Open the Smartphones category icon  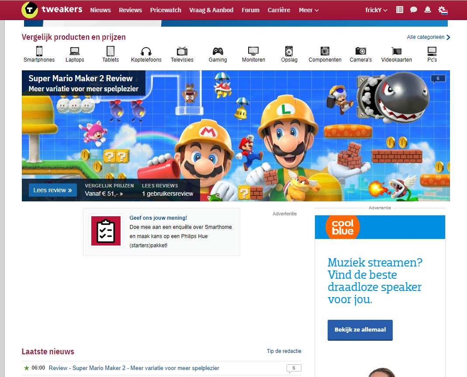point(39,51)
